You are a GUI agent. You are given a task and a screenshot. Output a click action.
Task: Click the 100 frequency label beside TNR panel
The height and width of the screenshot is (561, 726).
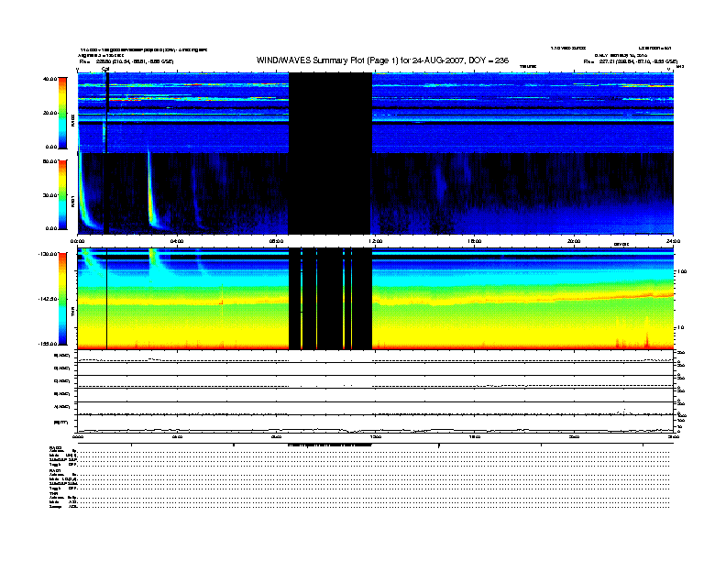681,271
